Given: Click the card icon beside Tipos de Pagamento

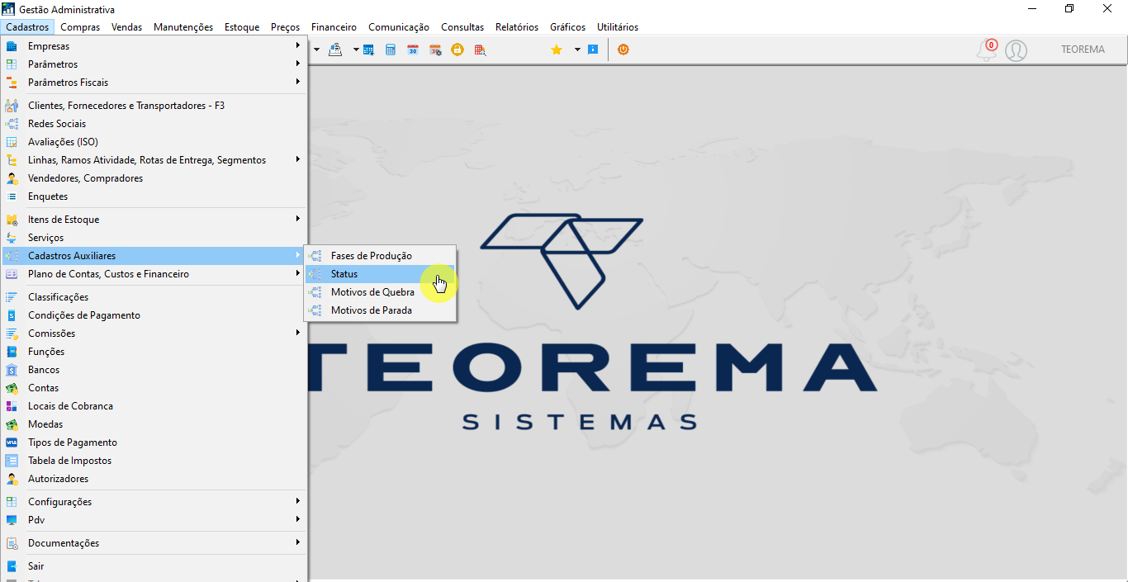Looking at the screenshot, I should [x=12, y=442].
